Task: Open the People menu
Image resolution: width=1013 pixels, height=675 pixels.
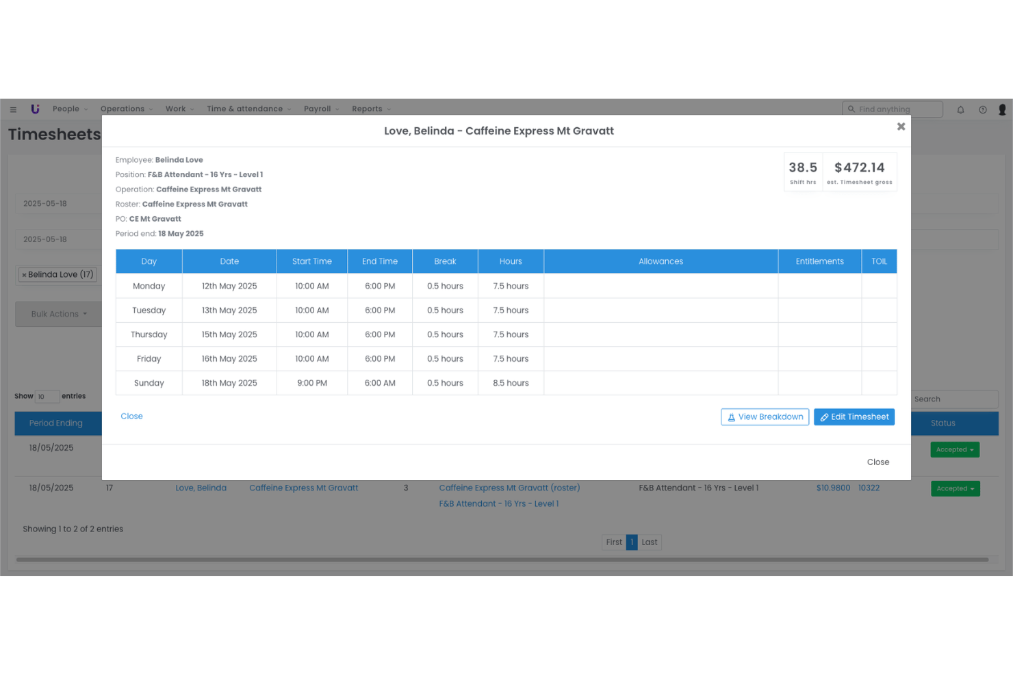Action: pyautogui.click(x=70, y=109)
